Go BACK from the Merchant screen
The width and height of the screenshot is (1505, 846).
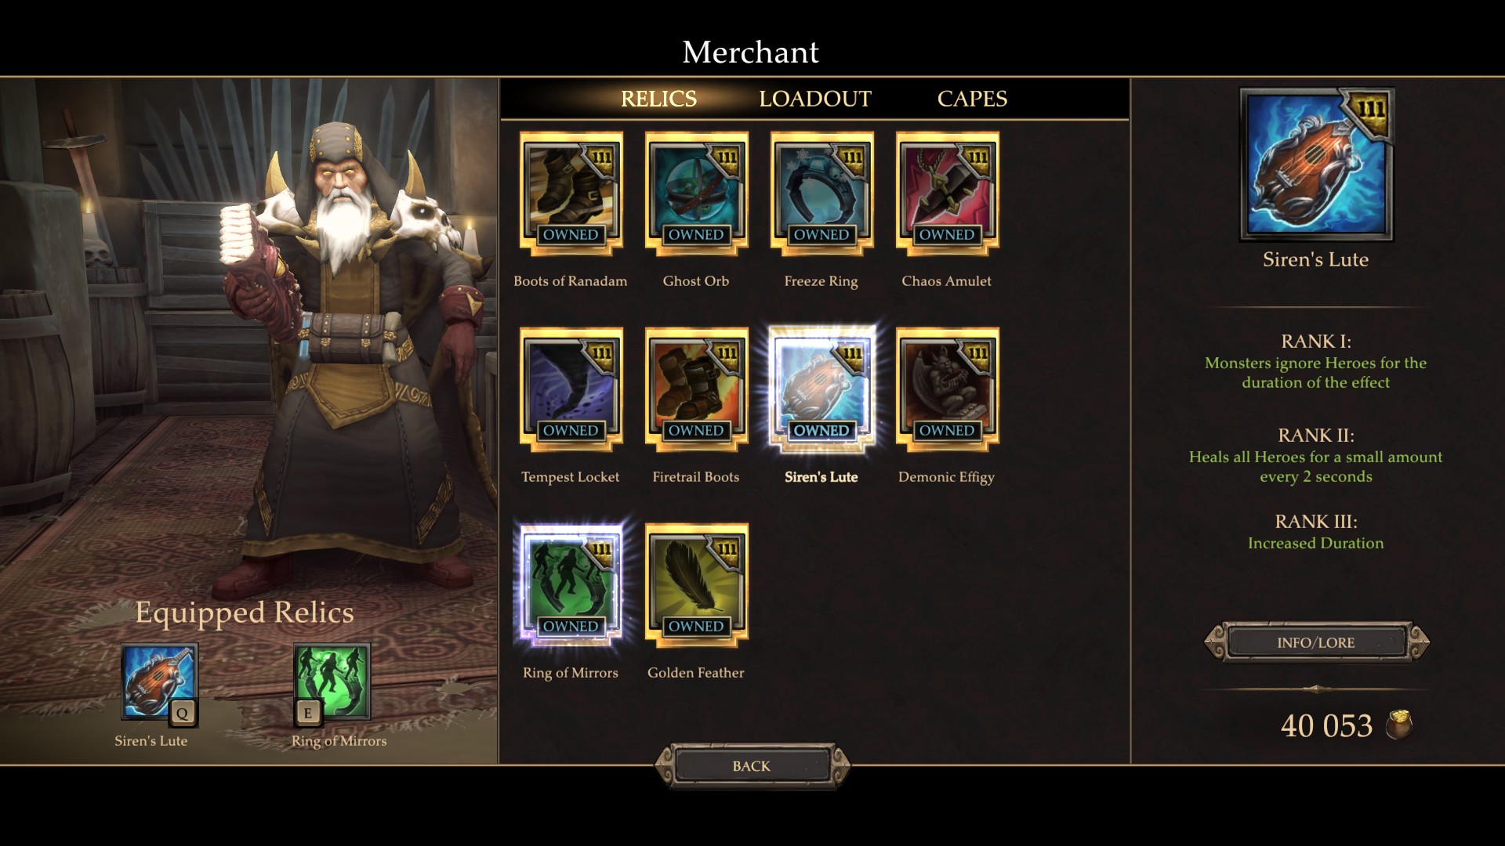(752, 766)
